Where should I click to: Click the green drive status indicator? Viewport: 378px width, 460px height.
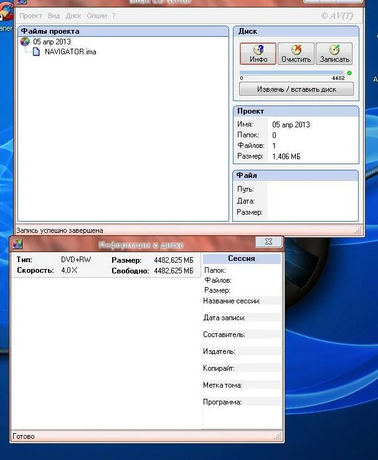click(349, 73)
